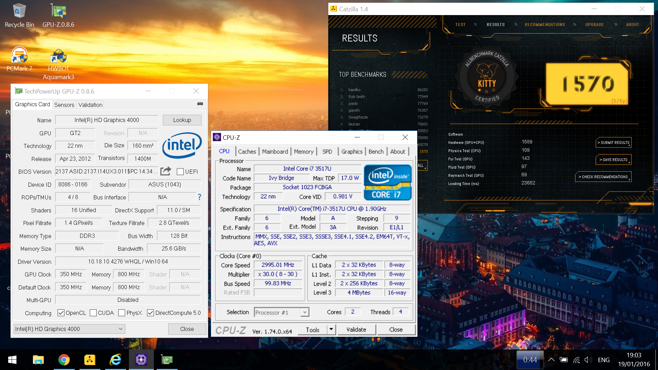This screenshot has height=370, width=658.
Task: Click the volume speaker tray icon
Action: pyautogui.click(x=588, y=360)
